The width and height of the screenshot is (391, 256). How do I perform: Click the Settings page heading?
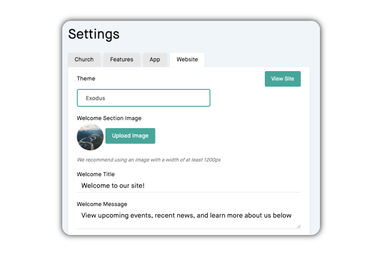coord(94,34)
